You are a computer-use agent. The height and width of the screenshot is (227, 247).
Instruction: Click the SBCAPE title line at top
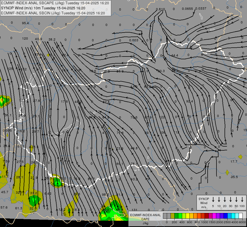[x=55, y=3]
